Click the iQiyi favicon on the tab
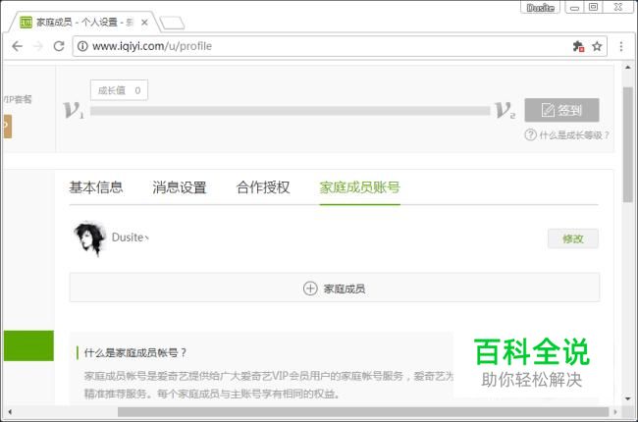The width and height of the screenshot is (638, 422). 27,23
